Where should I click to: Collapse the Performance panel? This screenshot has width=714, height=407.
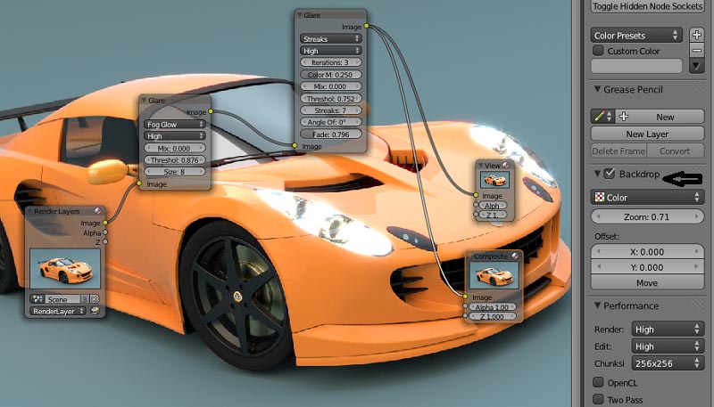click(x=597, y=306)
